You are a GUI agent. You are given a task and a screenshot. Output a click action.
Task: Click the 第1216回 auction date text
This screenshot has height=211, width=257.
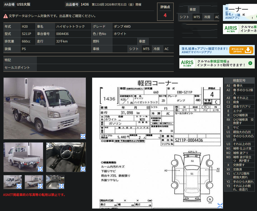[x=116, y=4]
